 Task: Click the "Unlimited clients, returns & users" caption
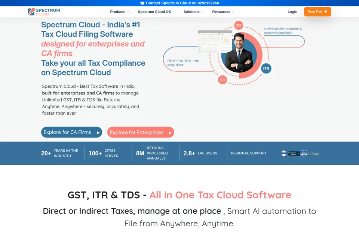point(283,31)
